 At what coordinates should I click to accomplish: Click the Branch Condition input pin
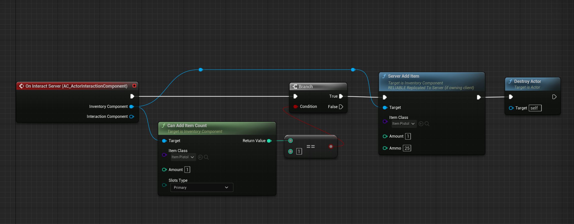coord(296,107)
